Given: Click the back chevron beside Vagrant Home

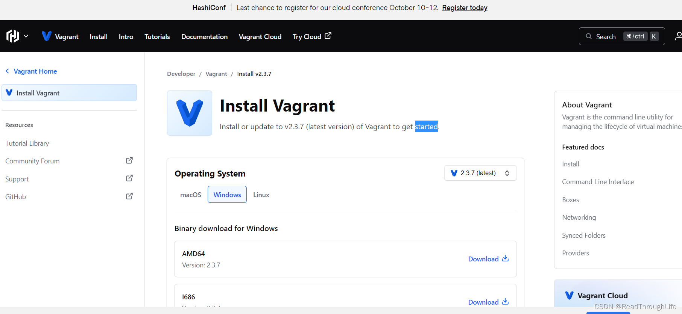Looking at the screenshot, I should 7,71.
